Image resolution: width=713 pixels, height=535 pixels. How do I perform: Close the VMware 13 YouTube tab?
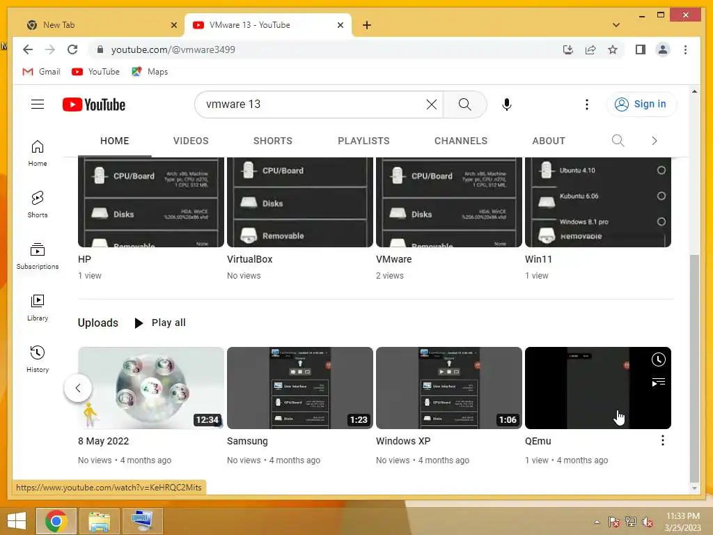point(340,25)
